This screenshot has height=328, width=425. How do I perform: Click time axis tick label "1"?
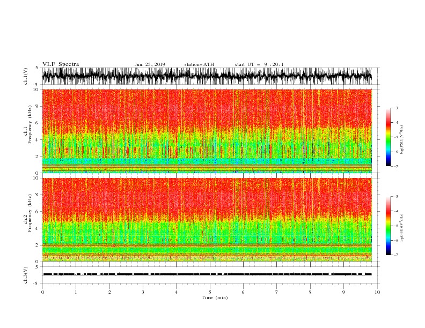[76, 292]
